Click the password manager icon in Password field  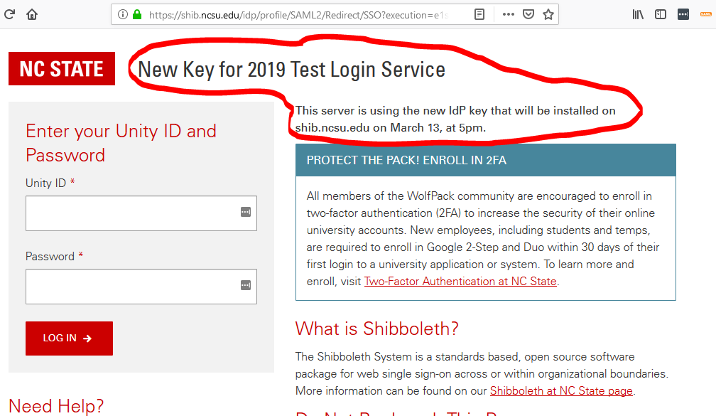246,285
